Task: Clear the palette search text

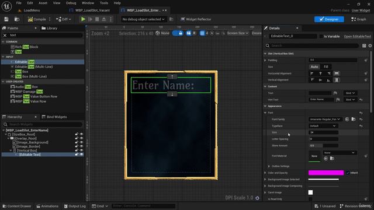Action: 5,35
